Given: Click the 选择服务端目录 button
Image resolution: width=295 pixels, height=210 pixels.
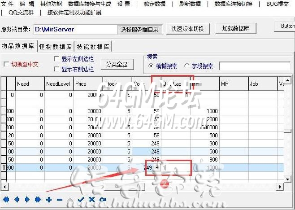Looking at the screenshot, I should [x=140, y=30].
